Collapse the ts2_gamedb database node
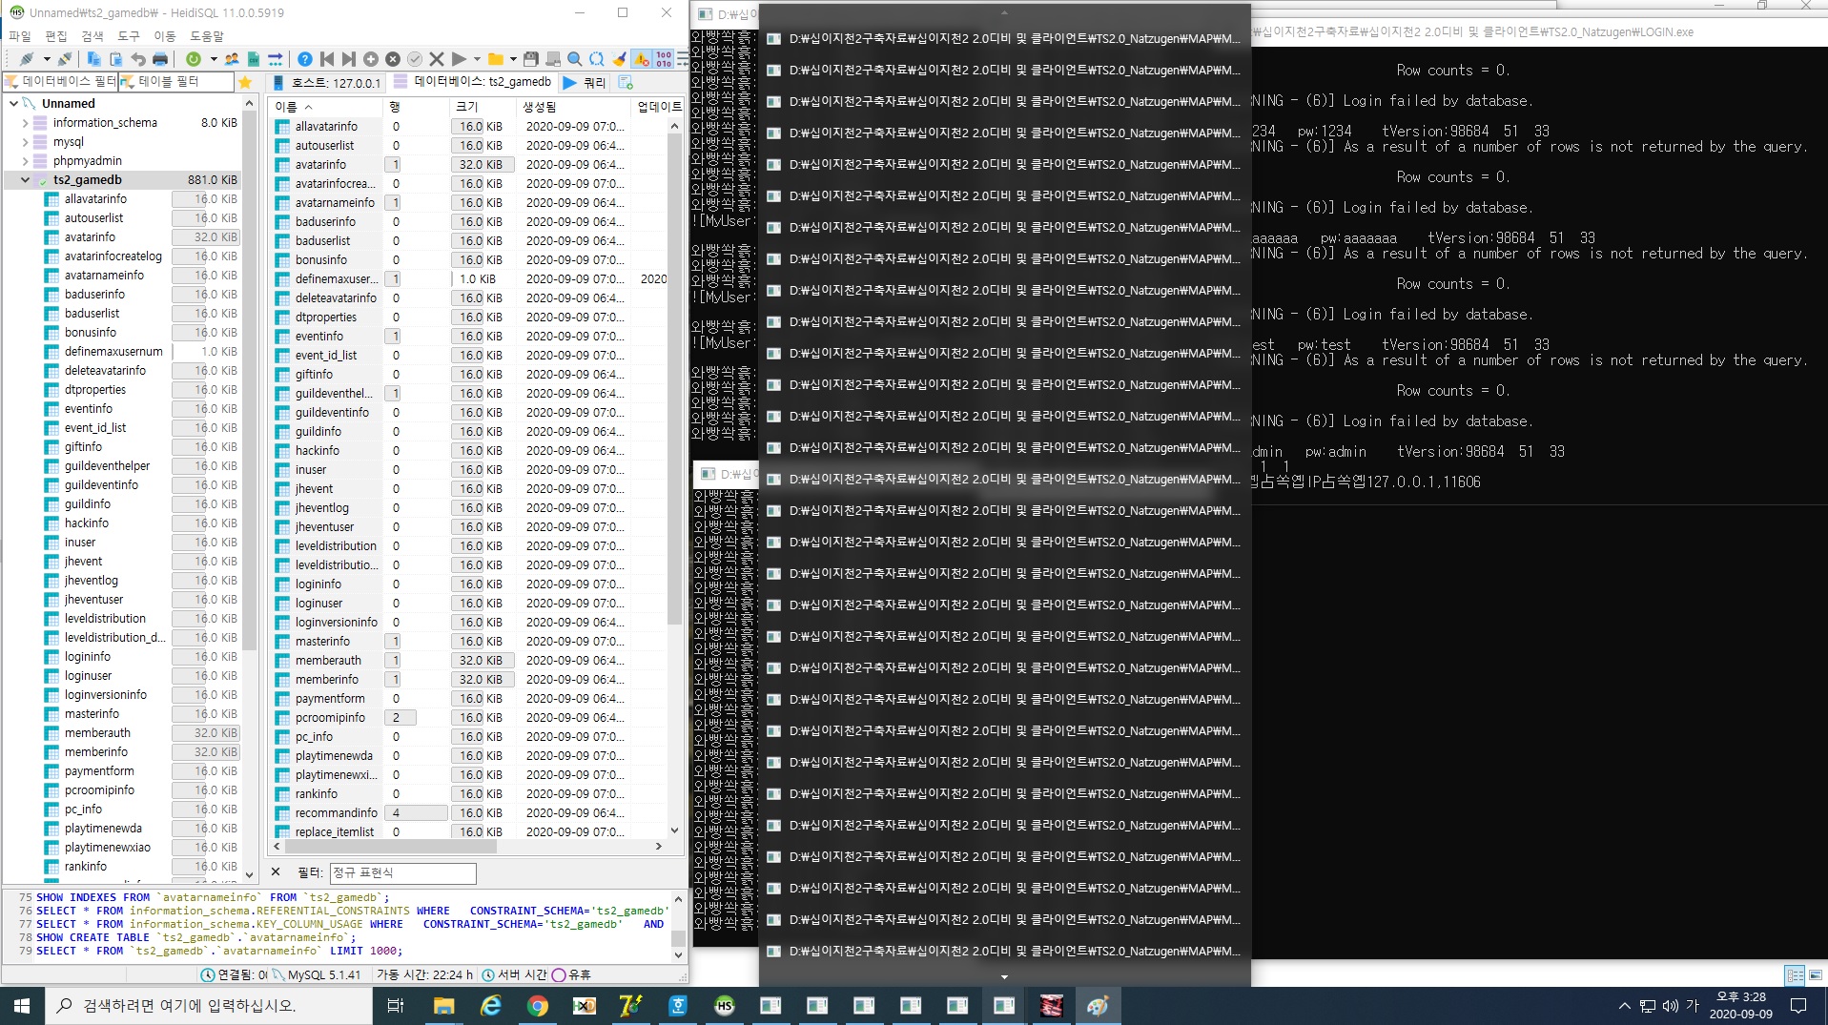This screenshot has width=1828, height=1025. coord(25,179)
